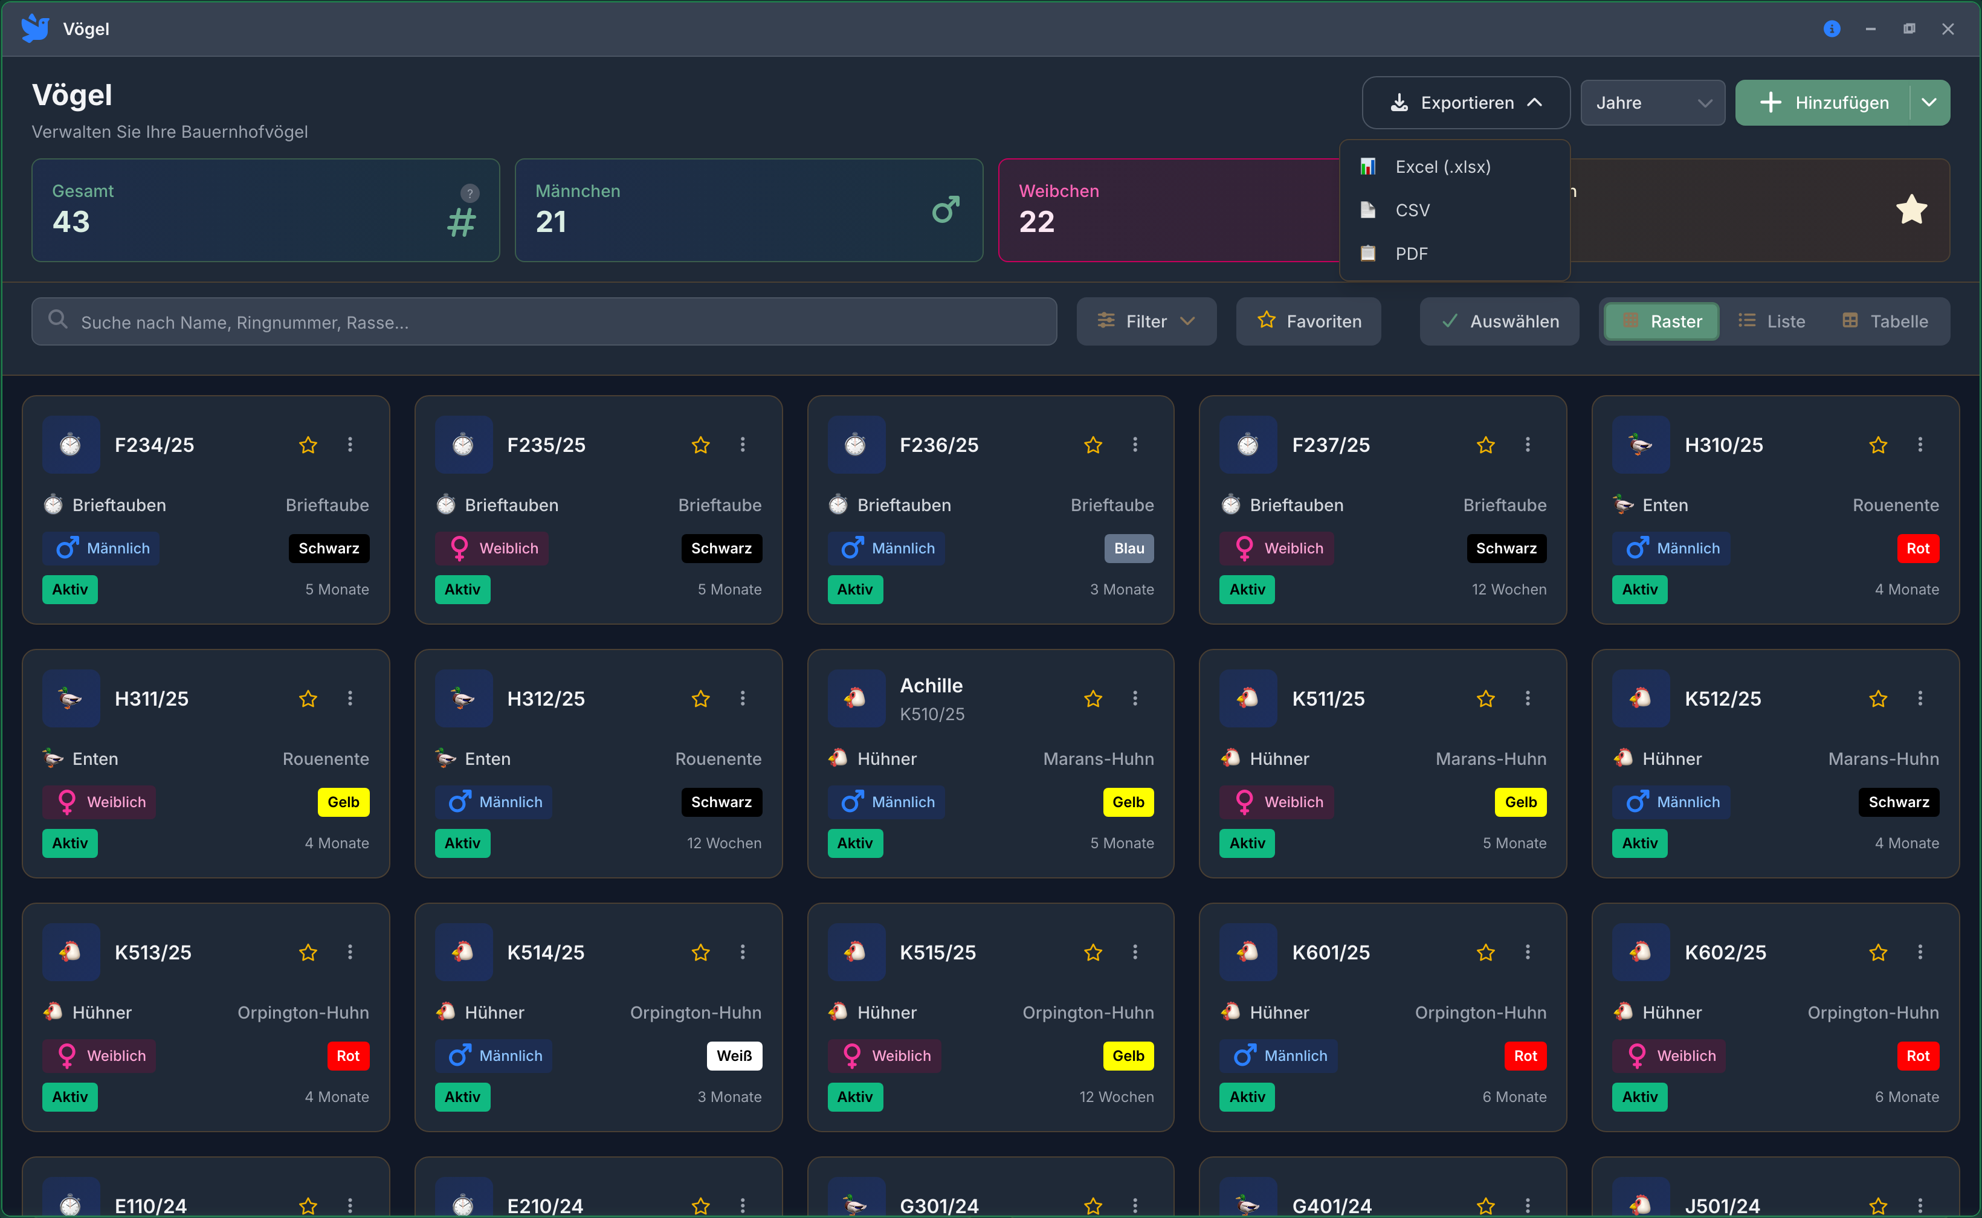
Task: Click the Aktiv badge on K515/25 card
Action: click(x=855, y=1097)
